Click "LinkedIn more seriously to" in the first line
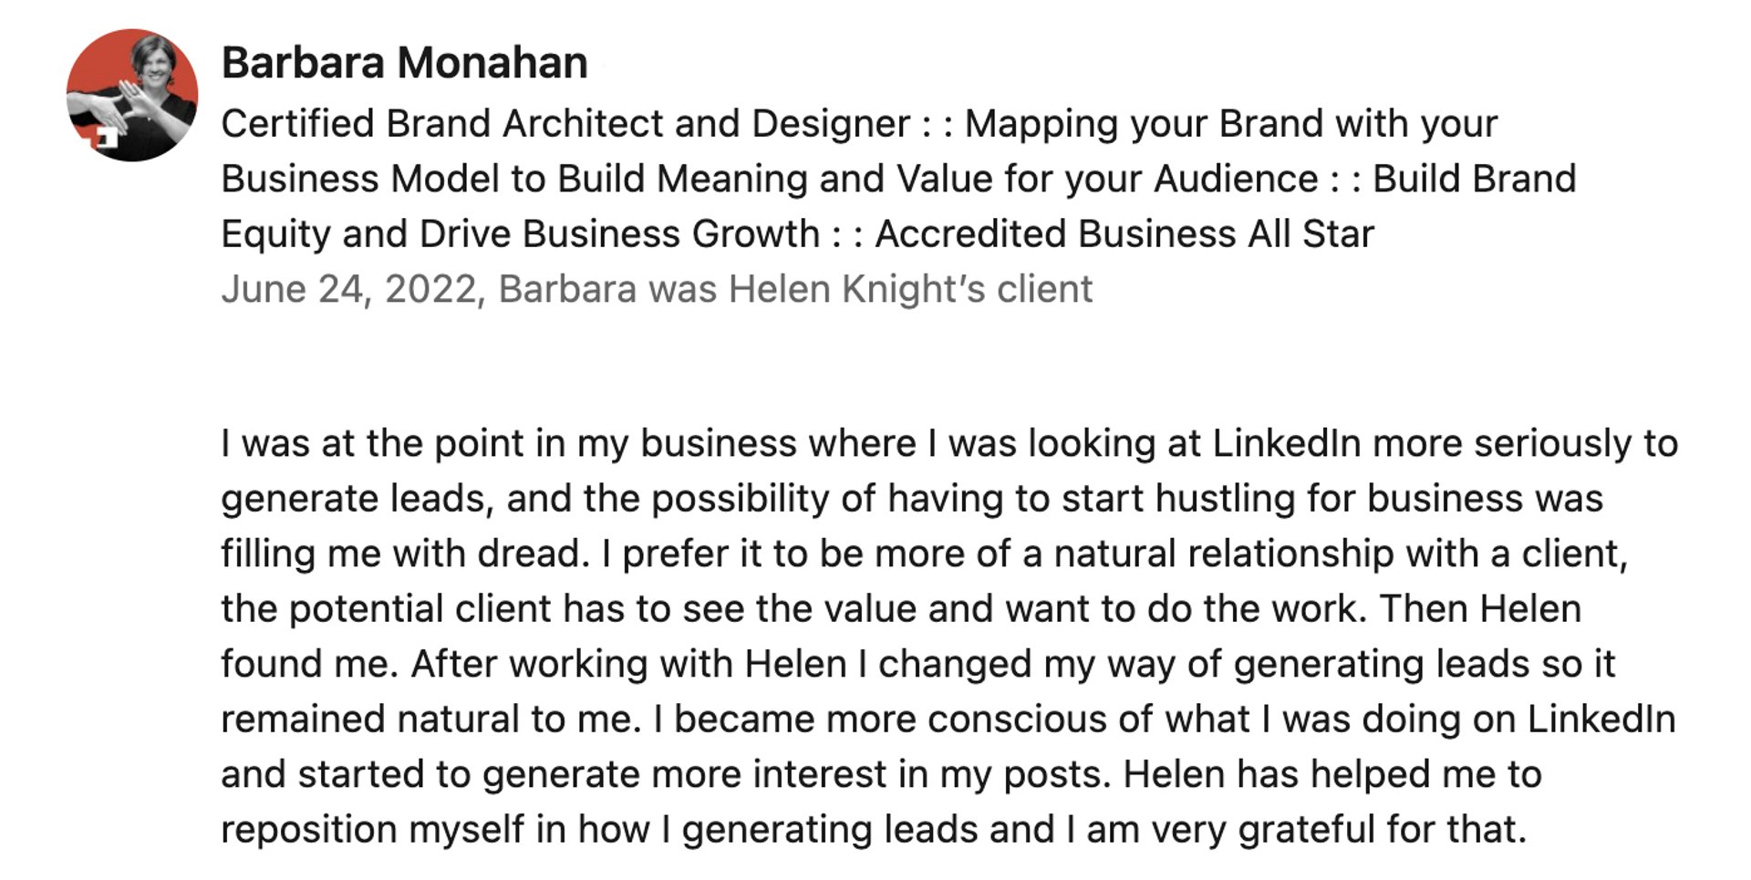Screen dimensions: 1751x880 [x=1445, y=444]
